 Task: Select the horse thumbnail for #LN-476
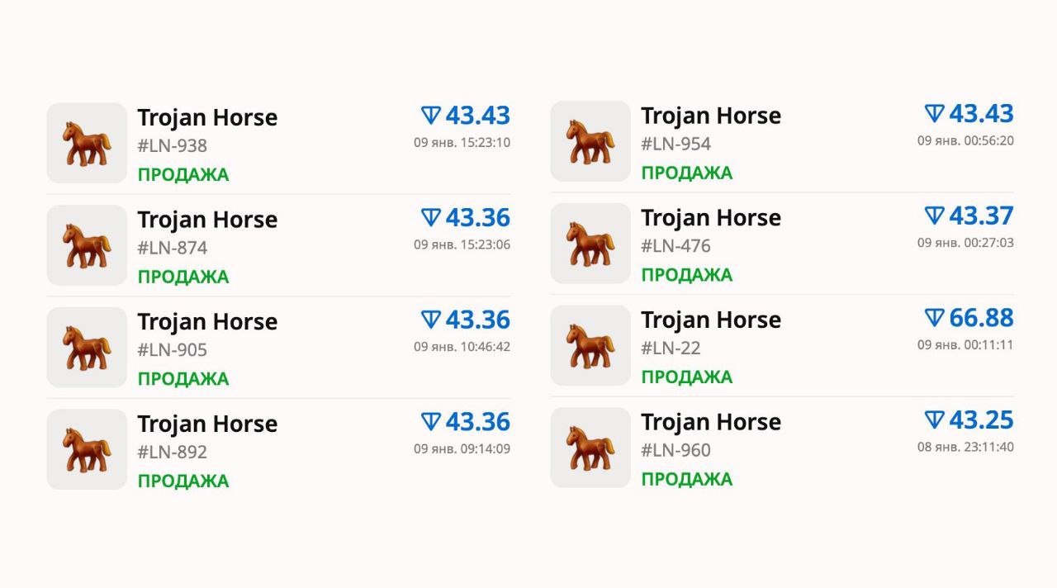click(x=590, y=244)
